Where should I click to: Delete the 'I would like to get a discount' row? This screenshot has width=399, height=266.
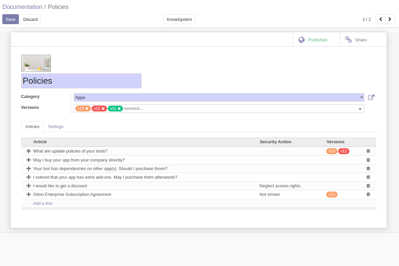[x=368, y=186]
